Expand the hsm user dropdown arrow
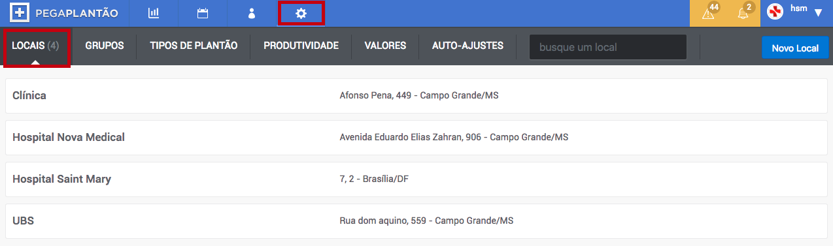833x246 pixels. (818, 13)
